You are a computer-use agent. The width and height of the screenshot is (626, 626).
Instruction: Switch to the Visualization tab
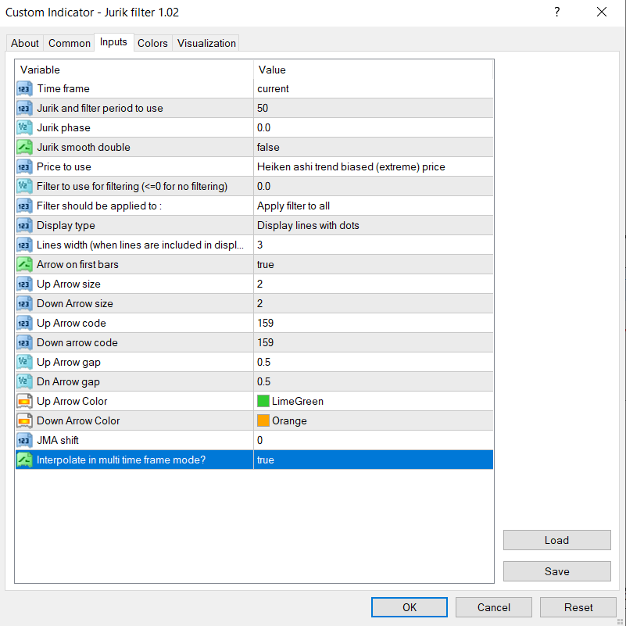[206, 44]
